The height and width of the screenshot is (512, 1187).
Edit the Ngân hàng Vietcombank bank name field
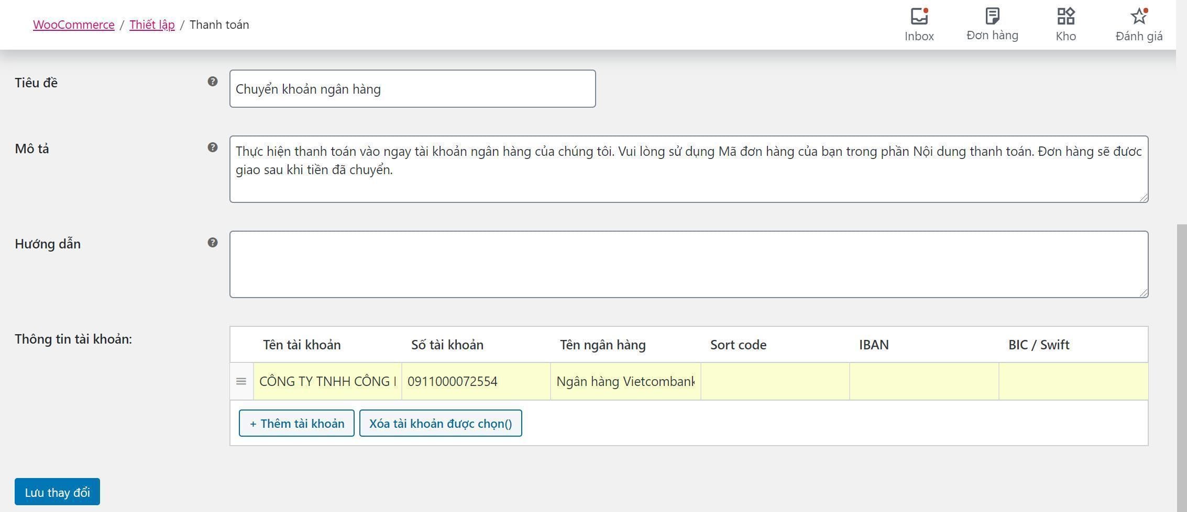click(x=625, y=381)
